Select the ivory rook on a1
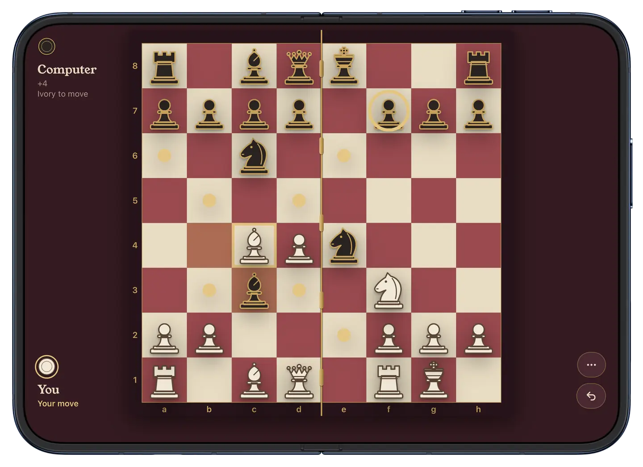Viewport: 643px width, 467px height. click(x=164, y=381)
